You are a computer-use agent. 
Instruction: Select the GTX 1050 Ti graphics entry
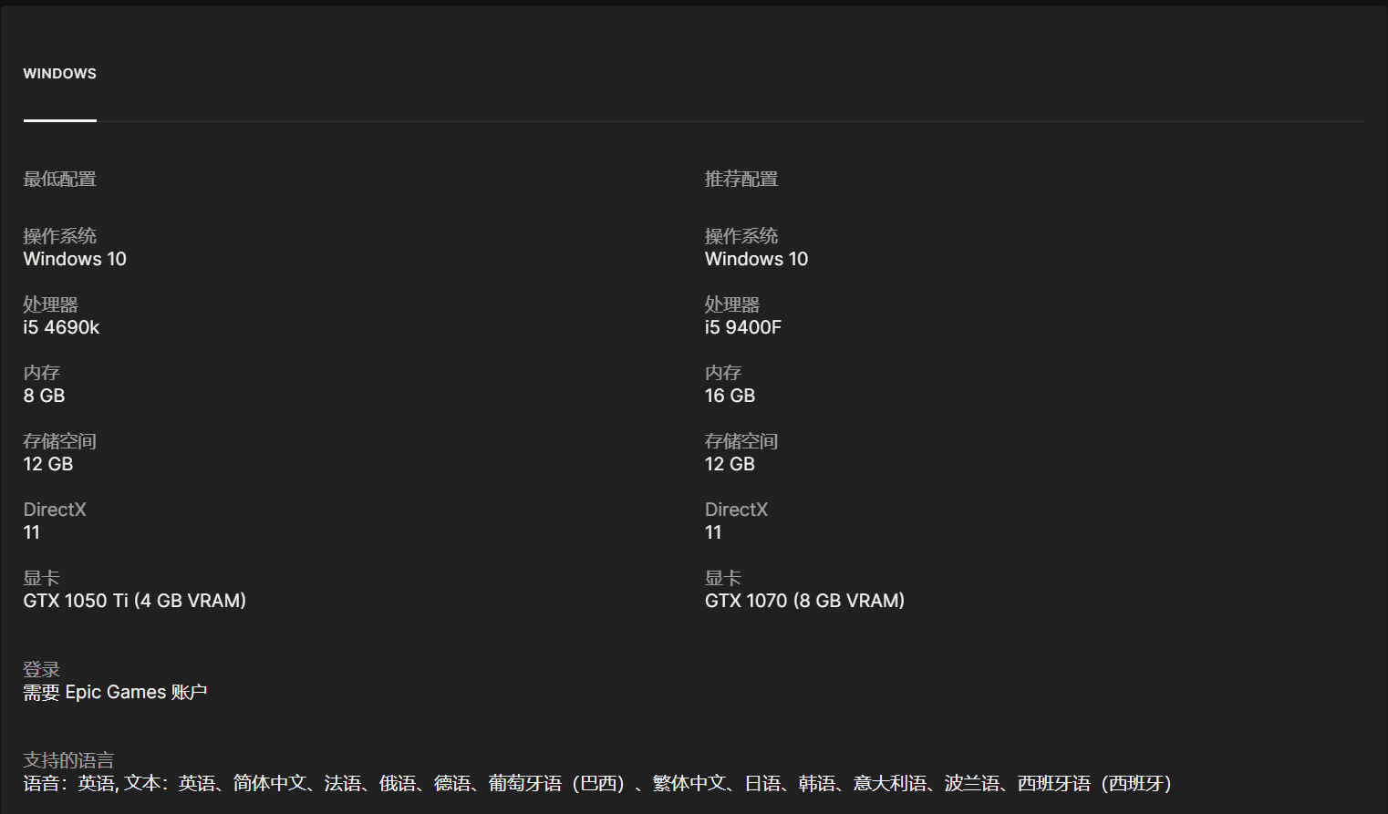(x=134, y=601)
